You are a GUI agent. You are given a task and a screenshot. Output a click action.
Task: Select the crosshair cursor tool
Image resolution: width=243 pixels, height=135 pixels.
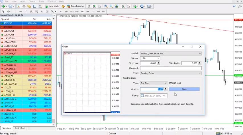[9, 11]
